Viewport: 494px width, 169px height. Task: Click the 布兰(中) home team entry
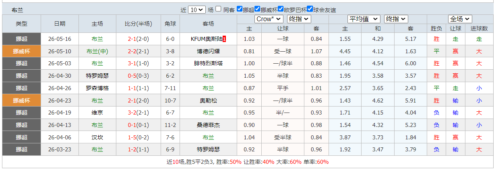pyautogui.click(x=97, y=51)
